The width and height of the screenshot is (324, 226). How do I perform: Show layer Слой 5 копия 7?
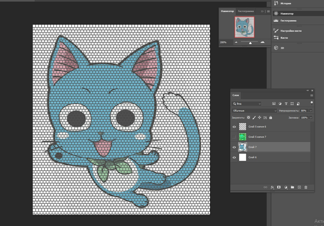tap(234, 137)
